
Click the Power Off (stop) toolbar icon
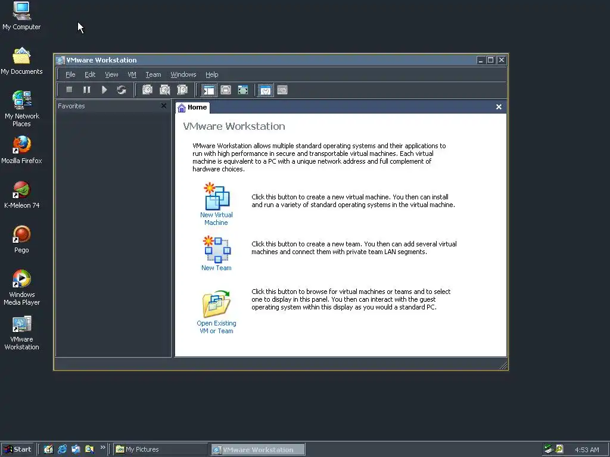[69, 90]
